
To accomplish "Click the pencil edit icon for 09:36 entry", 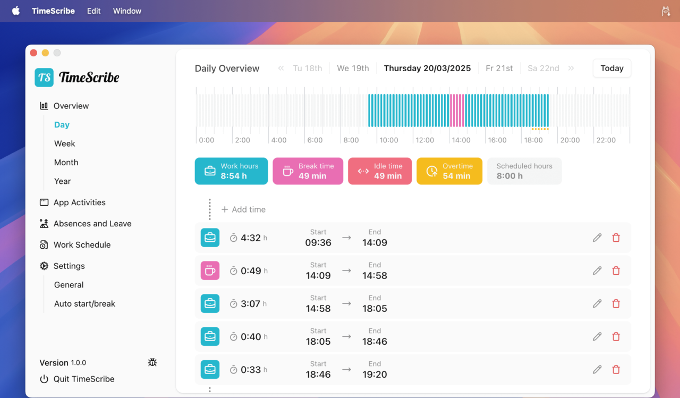I will click(x=597, y=238).
